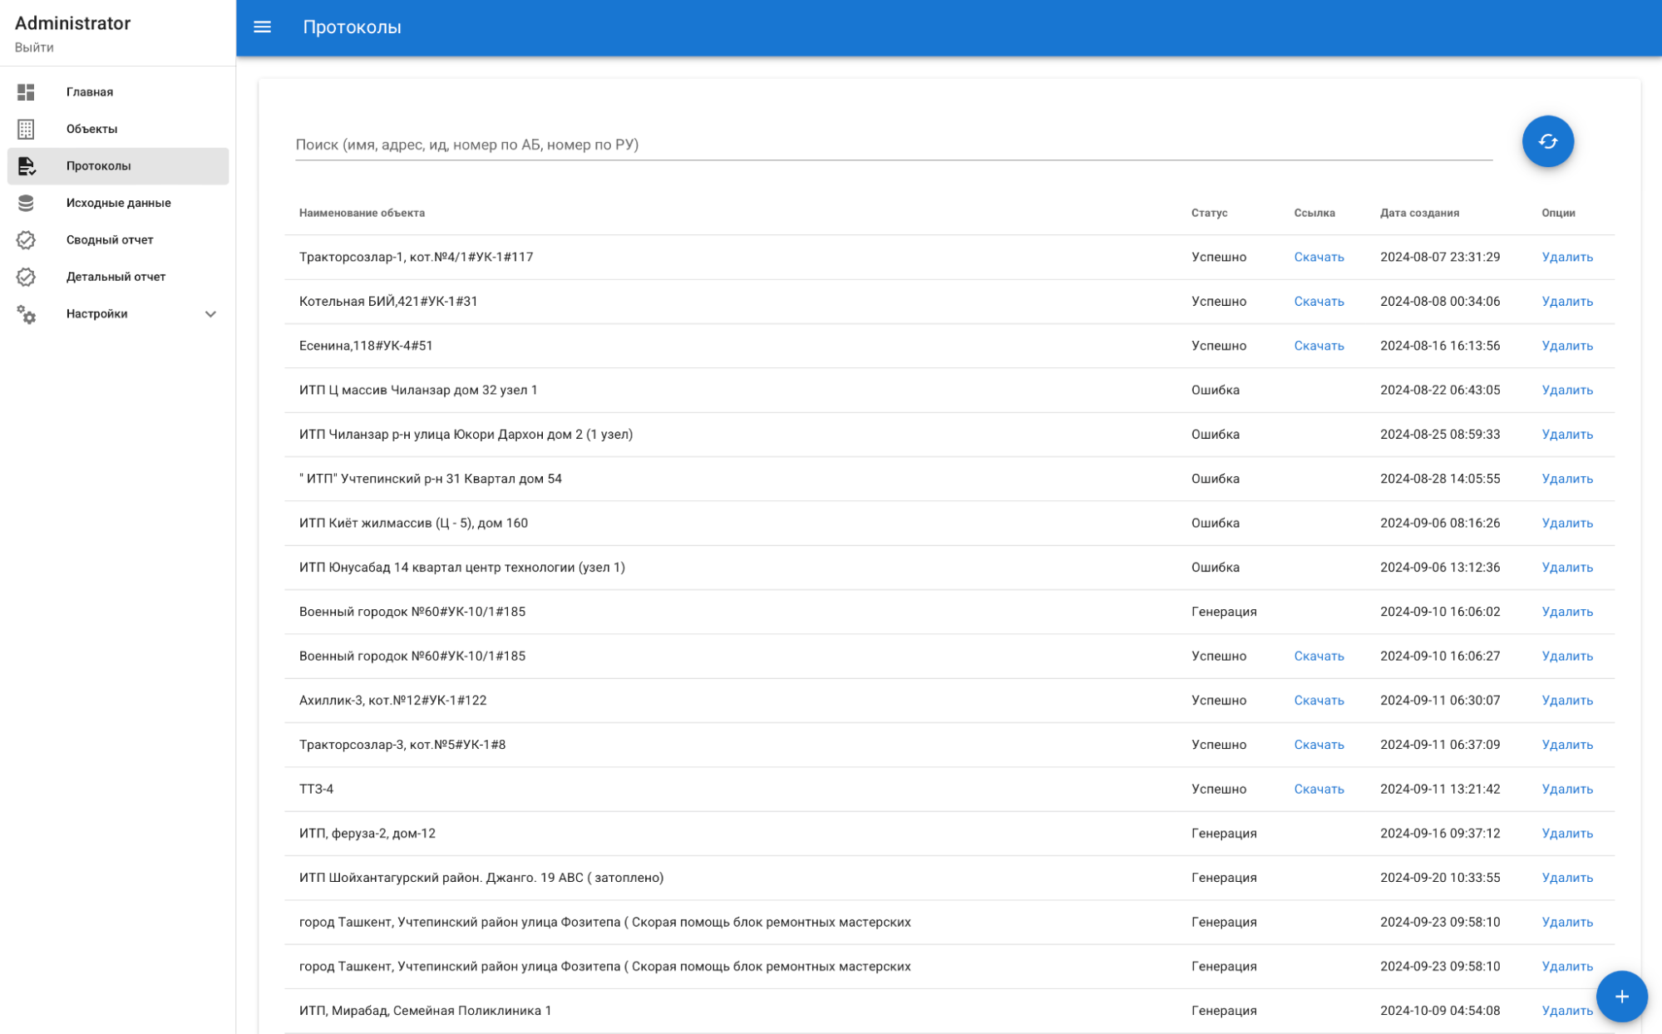
Task: Click the Детальный отчет check icon
Action: pyautogui.click(x=26, y=277)
